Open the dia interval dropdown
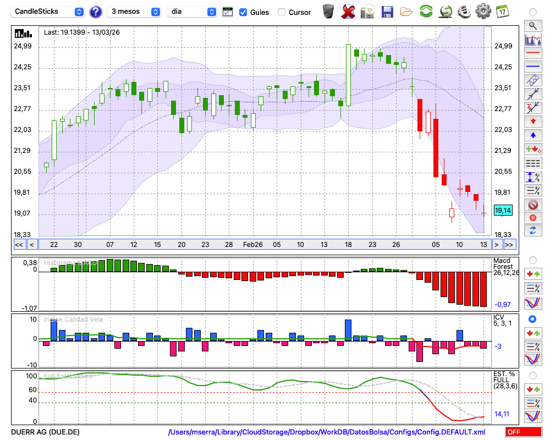 pyautogui.click(x=192, y=12)
